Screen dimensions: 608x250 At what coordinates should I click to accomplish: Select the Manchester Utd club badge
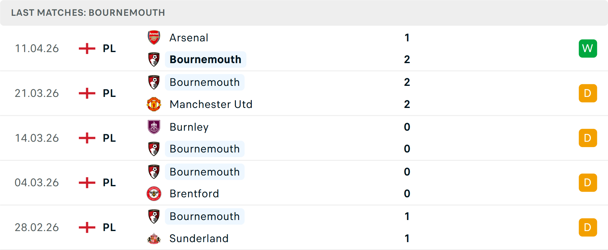(154, 104)
